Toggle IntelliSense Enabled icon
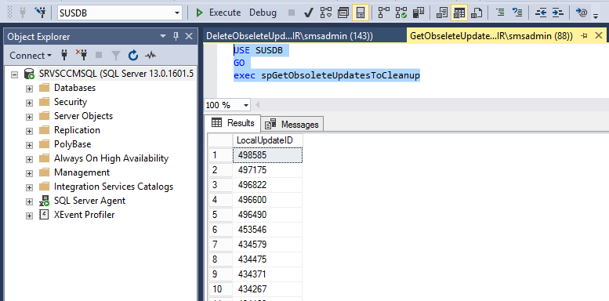 point(361,13)
